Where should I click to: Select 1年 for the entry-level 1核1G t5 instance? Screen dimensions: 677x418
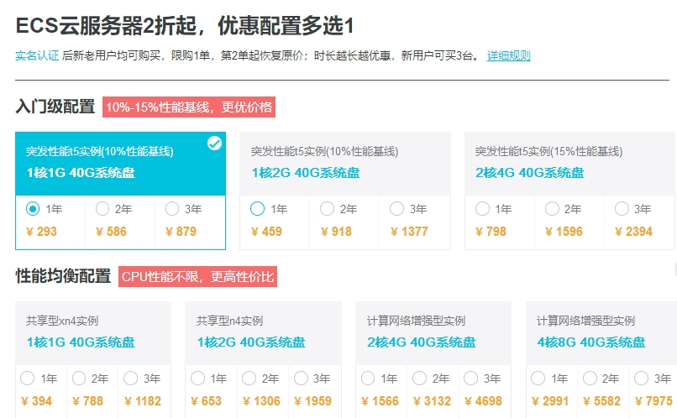[33, 209]
